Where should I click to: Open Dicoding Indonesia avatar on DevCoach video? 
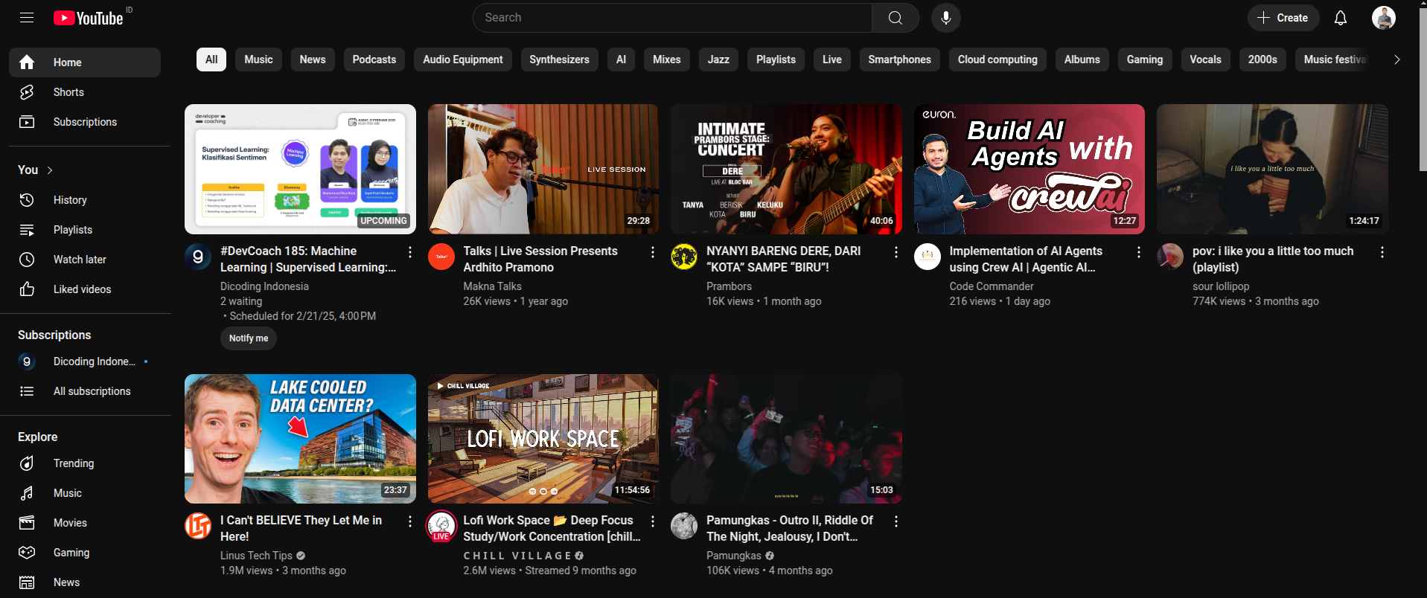[198, 257]
